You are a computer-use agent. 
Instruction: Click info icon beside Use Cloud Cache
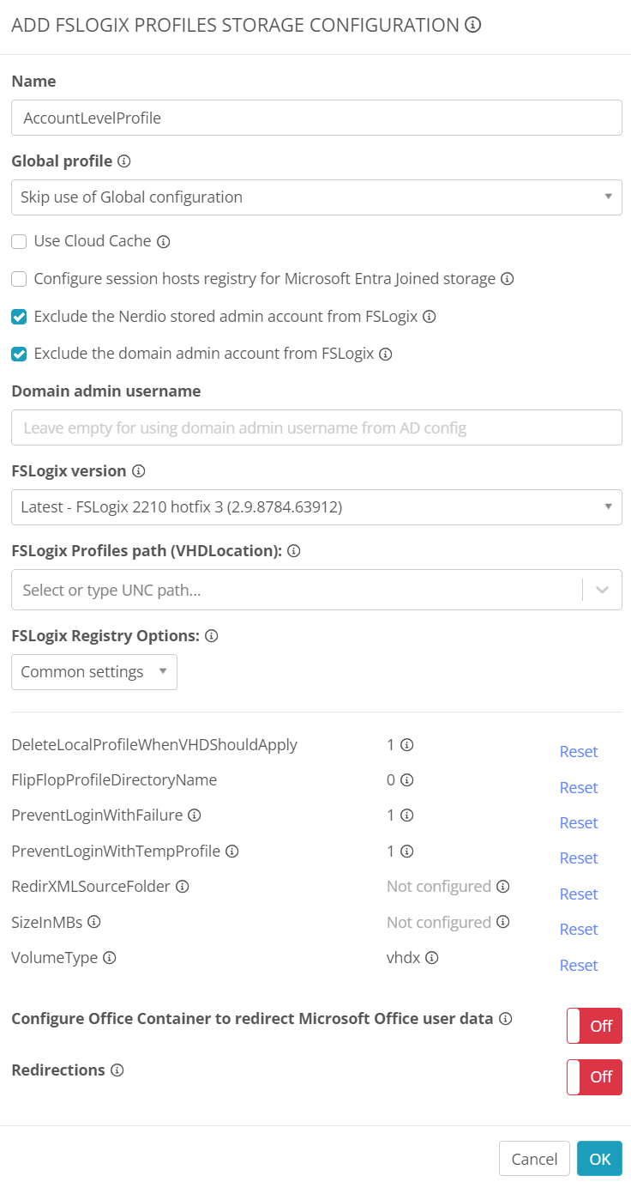[164, 242]
